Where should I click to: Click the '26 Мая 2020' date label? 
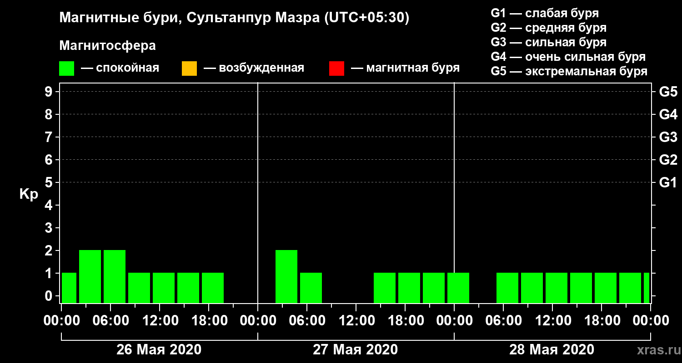tap(159, 349)
